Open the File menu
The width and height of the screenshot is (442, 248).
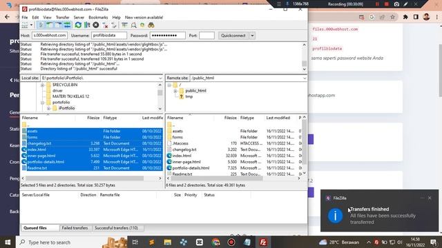click(25, 17)
